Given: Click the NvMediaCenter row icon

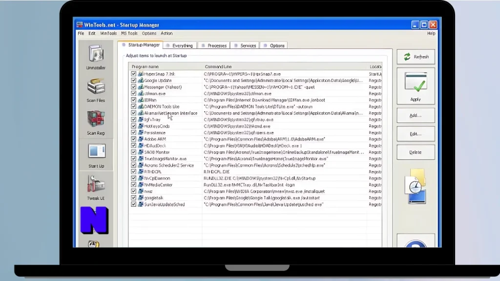Looking at the screenshot, I should (140, 185).
